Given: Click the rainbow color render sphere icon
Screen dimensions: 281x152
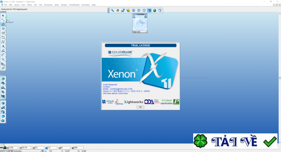Looking at the screenshot, I should (155, 11).
